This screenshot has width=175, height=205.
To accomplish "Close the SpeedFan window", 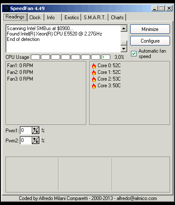I will point(169,8).
